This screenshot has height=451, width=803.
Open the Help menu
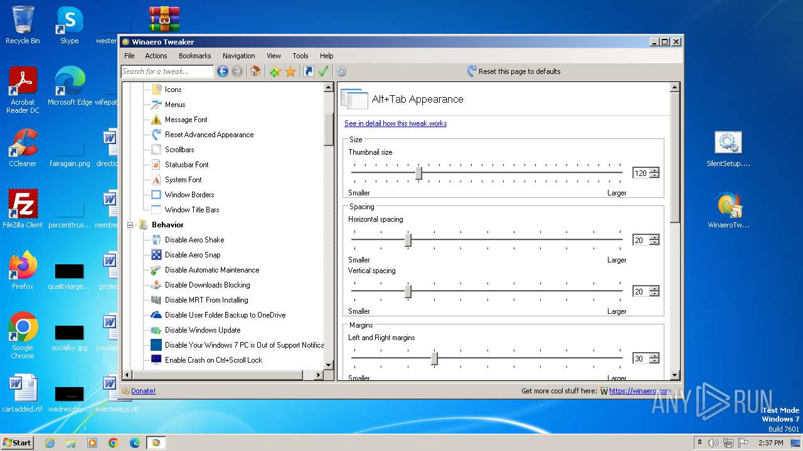tap(326, 56)
